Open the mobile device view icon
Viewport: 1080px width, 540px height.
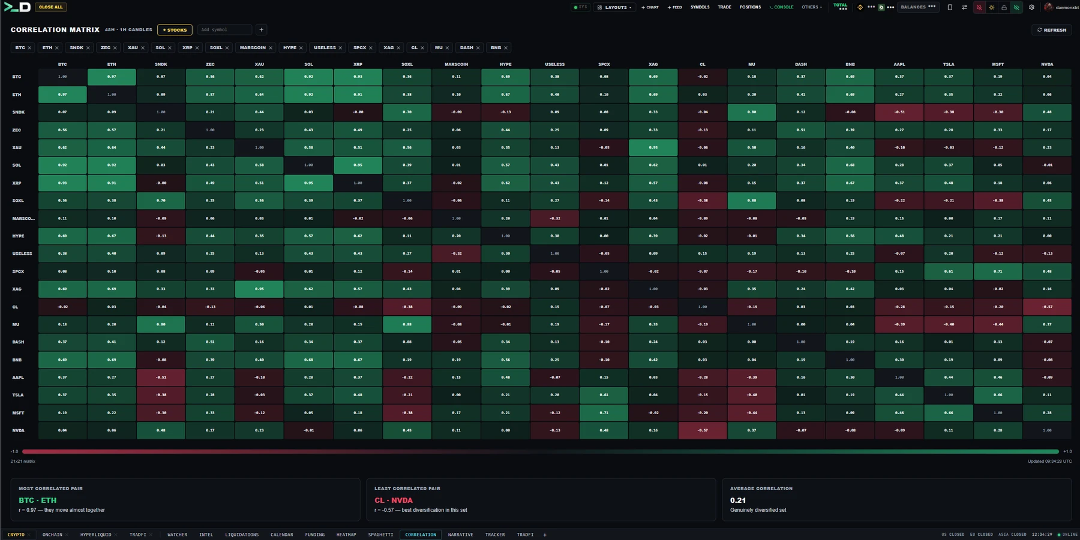(x=950, y=7)
